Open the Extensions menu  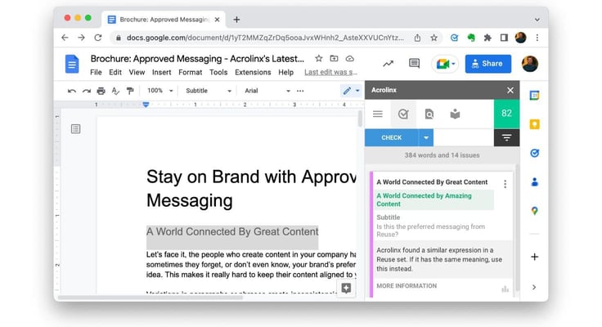[x=253, y=72]
